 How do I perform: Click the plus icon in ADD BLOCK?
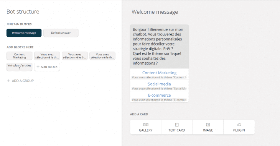pos(38,67)
